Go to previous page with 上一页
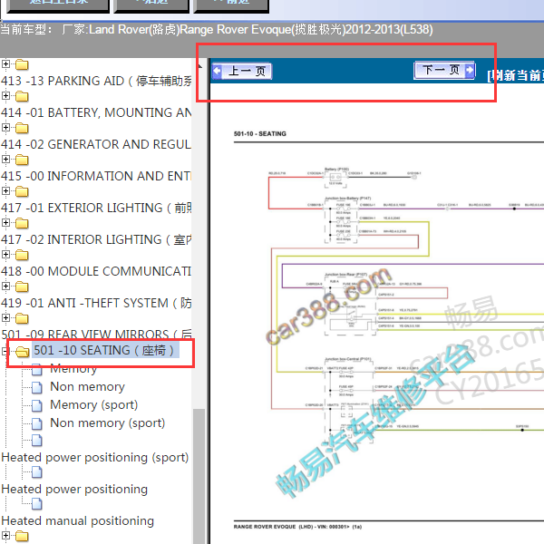Viewport: 544px width, 544px height. pyautogui.click(x=242, y=71)
